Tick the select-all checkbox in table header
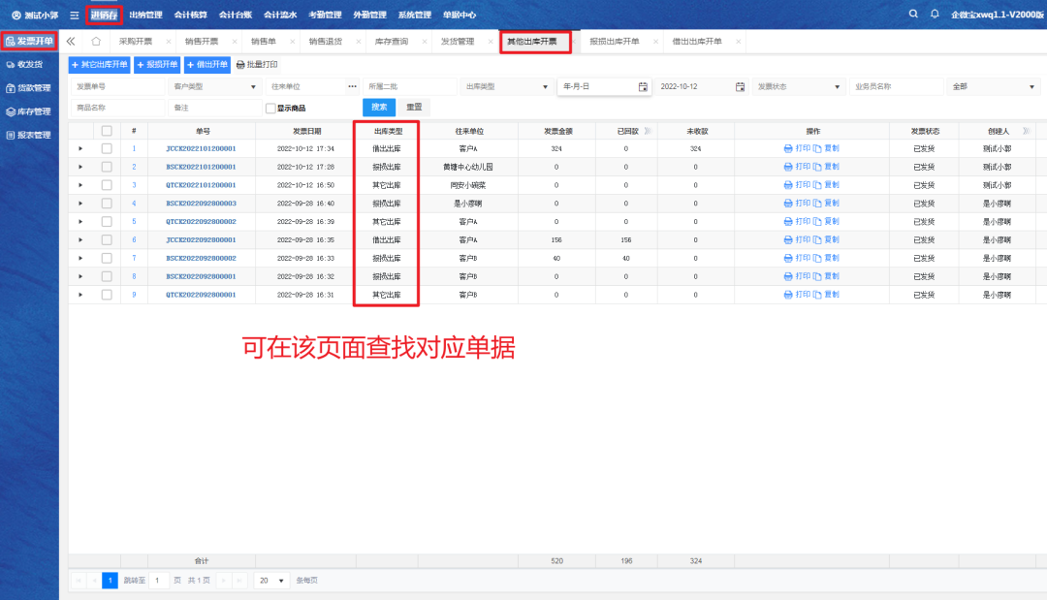The width and height of the screenshot is (1047, 600). pyautogui.click(x=107, y=131)
